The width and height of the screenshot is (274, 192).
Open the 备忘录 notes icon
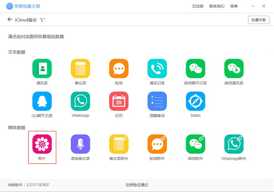pyautogui.click(x=80, y=68)
